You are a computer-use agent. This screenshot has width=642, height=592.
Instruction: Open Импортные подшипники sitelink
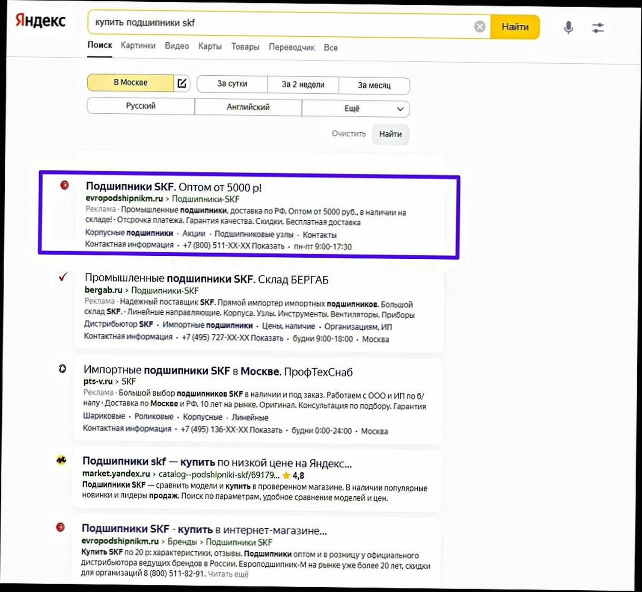point(208,325)
